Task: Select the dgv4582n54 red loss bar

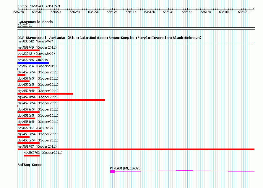Action: click(23, 137)
